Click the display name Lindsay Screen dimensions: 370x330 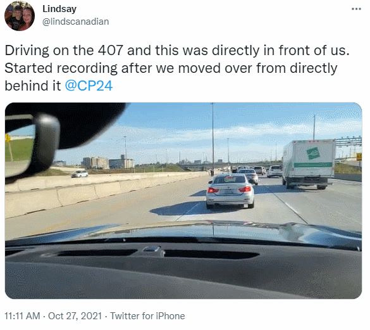[59, 9]
